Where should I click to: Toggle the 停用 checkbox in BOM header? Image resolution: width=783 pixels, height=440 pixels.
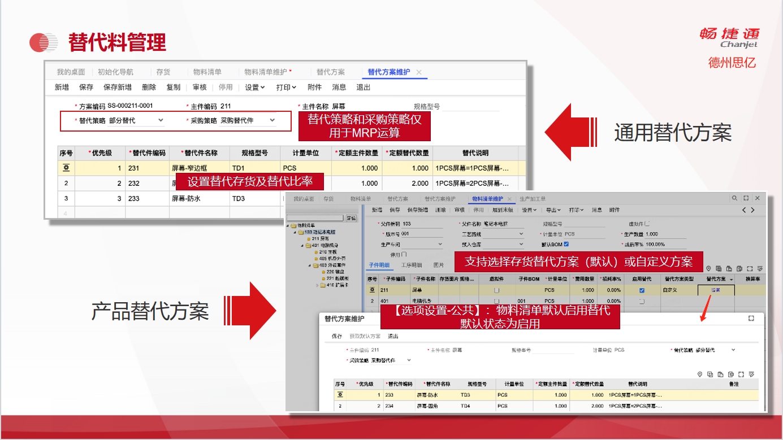404,254
